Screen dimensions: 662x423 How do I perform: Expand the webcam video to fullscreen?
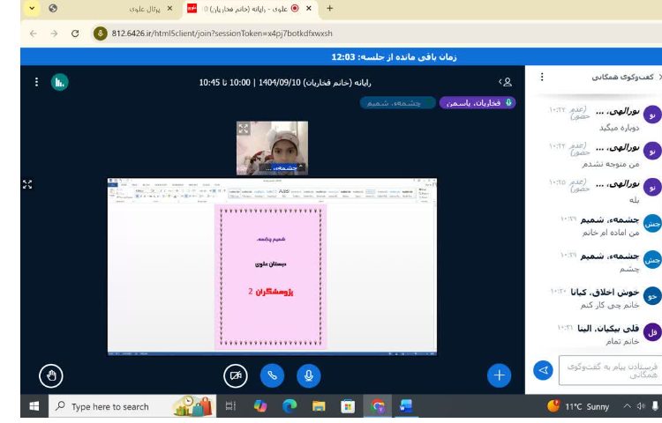[x=244, y=129]
